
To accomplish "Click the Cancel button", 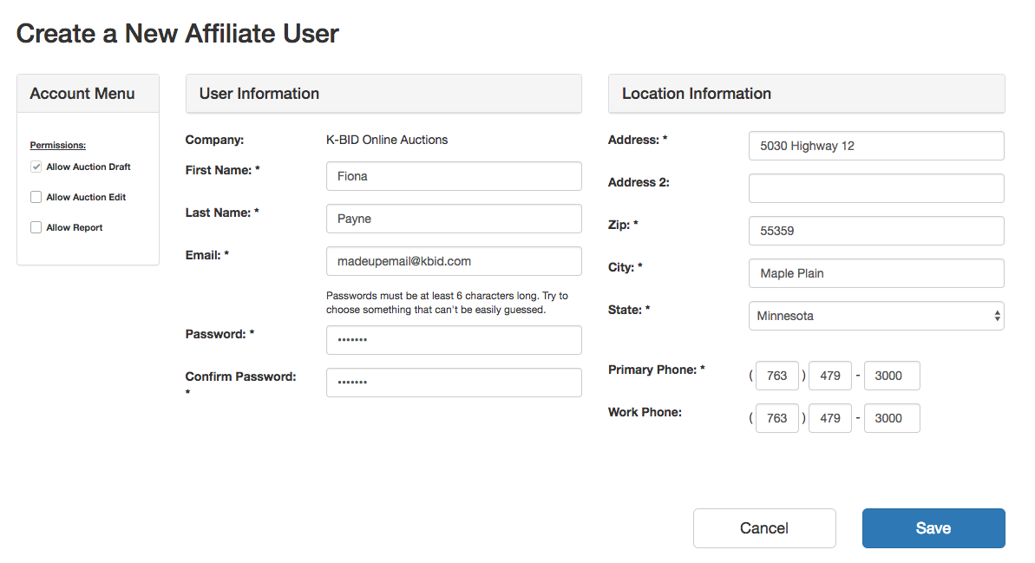I will 764,528.
